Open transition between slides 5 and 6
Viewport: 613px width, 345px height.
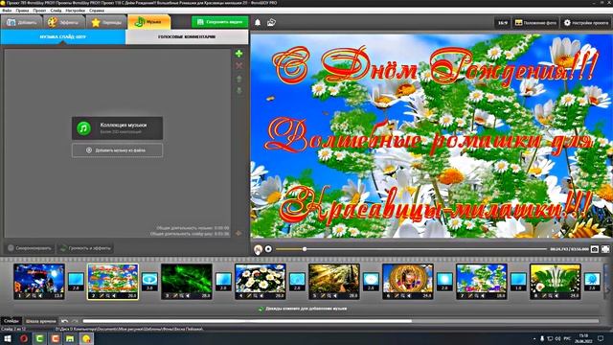coord(371,282)
